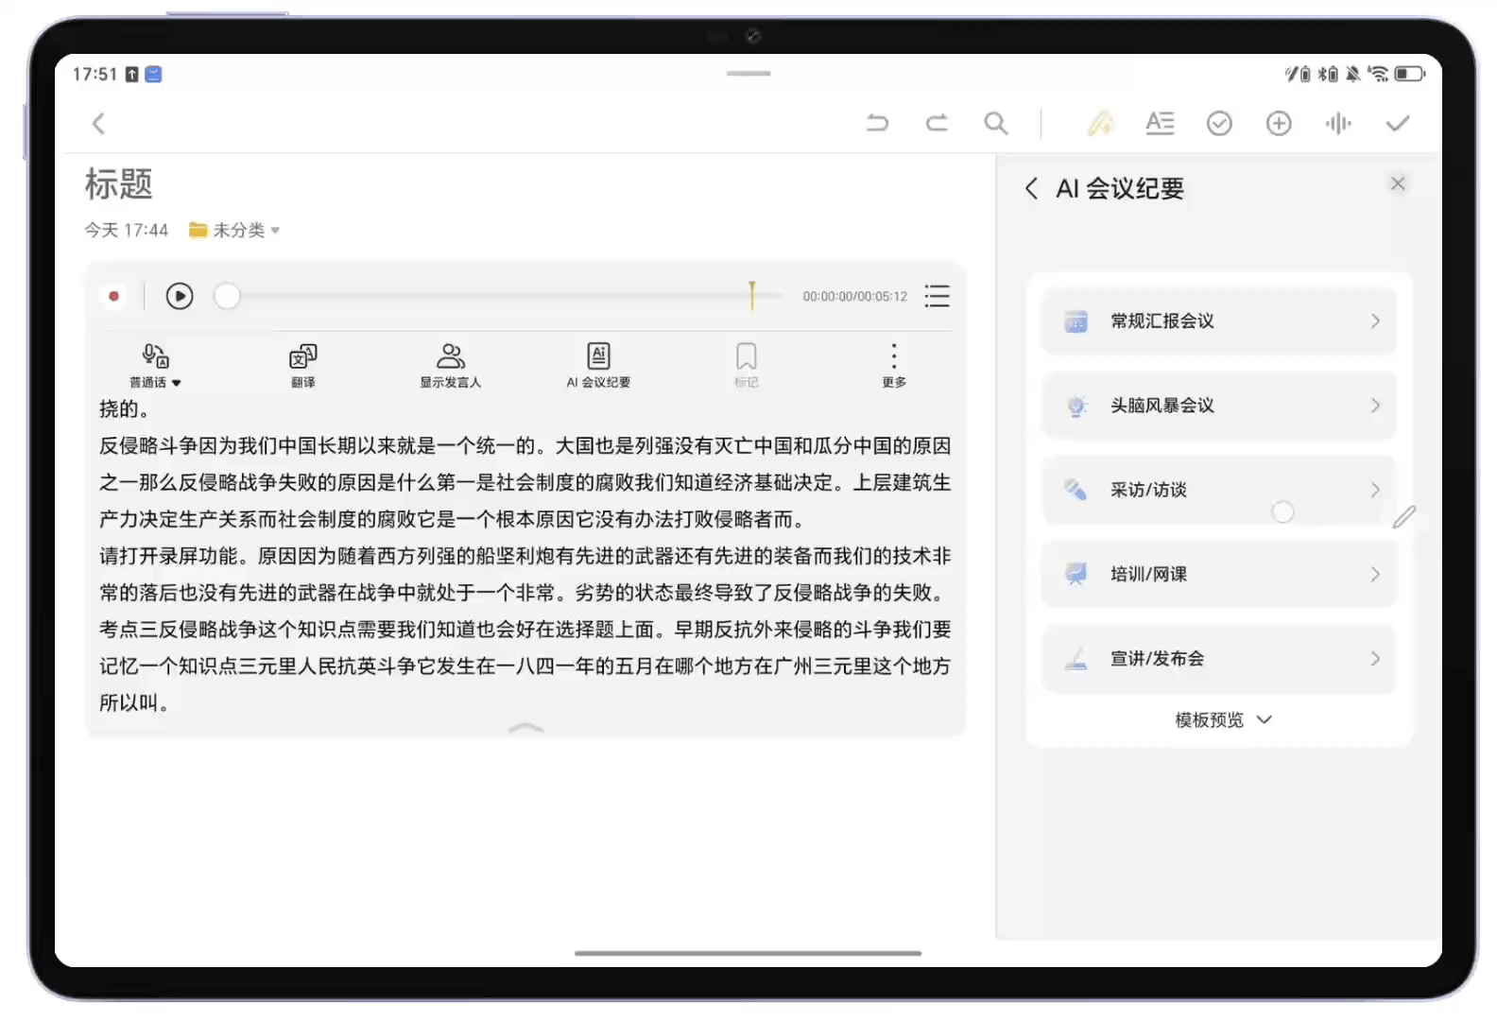
Task: Open search with the magnifier icon
Action: [x=995, y=123]
